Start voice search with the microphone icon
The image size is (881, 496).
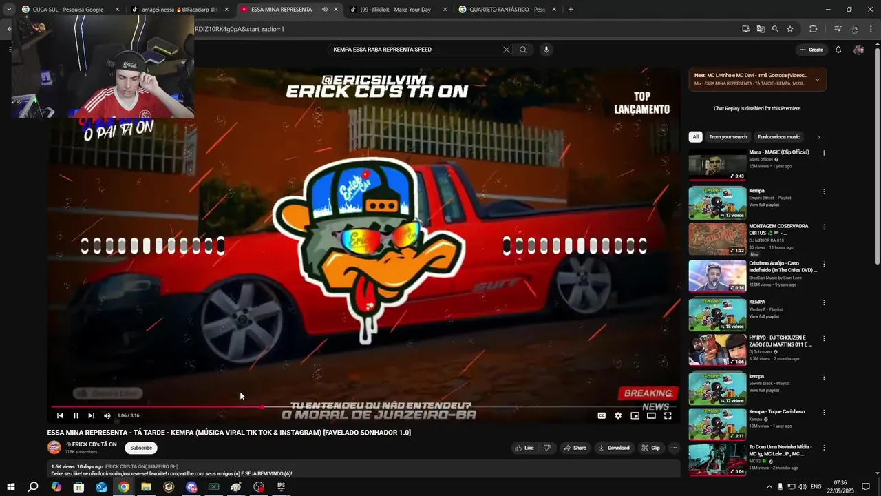pyautogui.click(x=546, y=50)
